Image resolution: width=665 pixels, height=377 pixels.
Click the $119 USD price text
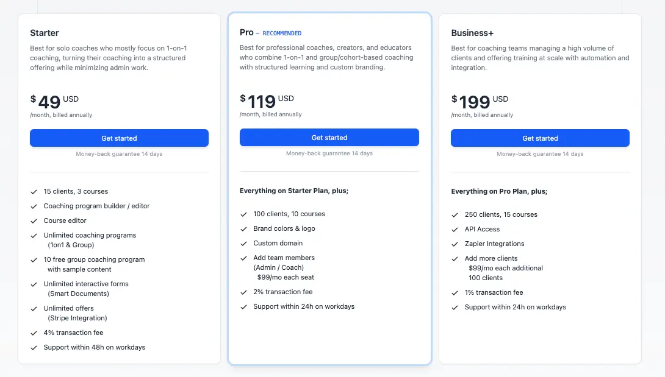tap(267, 101)
